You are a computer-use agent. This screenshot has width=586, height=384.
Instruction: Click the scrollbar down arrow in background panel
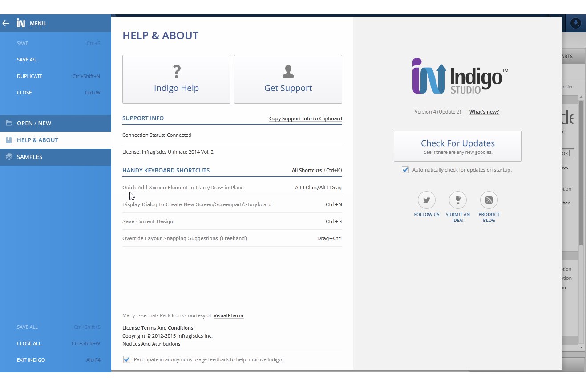[x=581, y=347]
